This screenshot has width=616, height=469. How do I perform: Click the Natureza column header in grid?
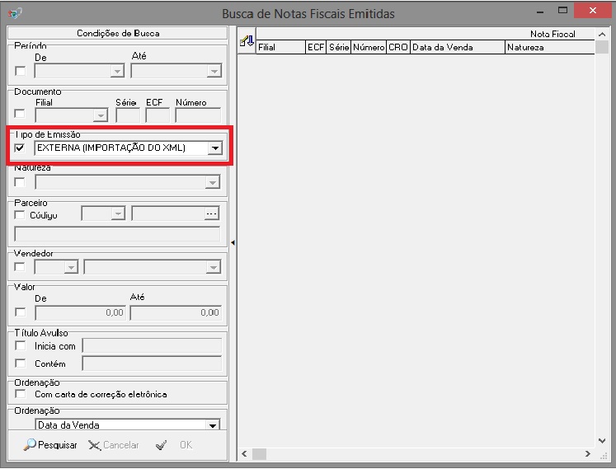[x=548, y=48]
